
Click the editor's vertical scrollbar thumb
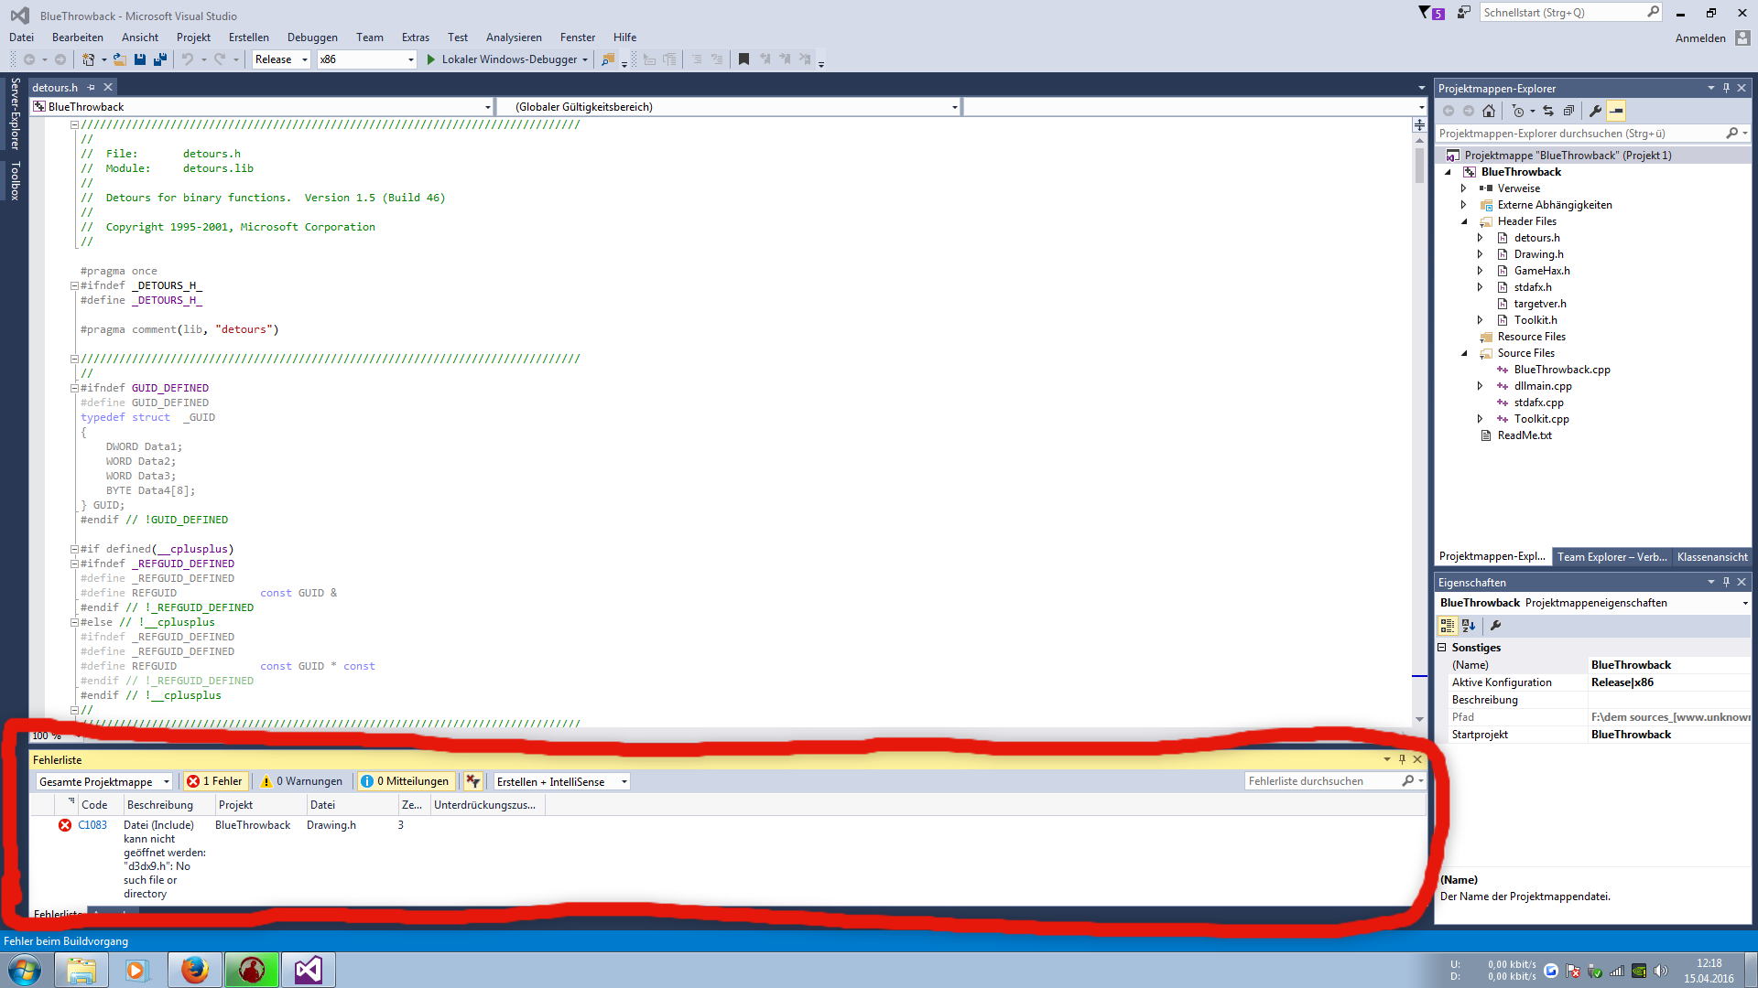point(1419,165)
